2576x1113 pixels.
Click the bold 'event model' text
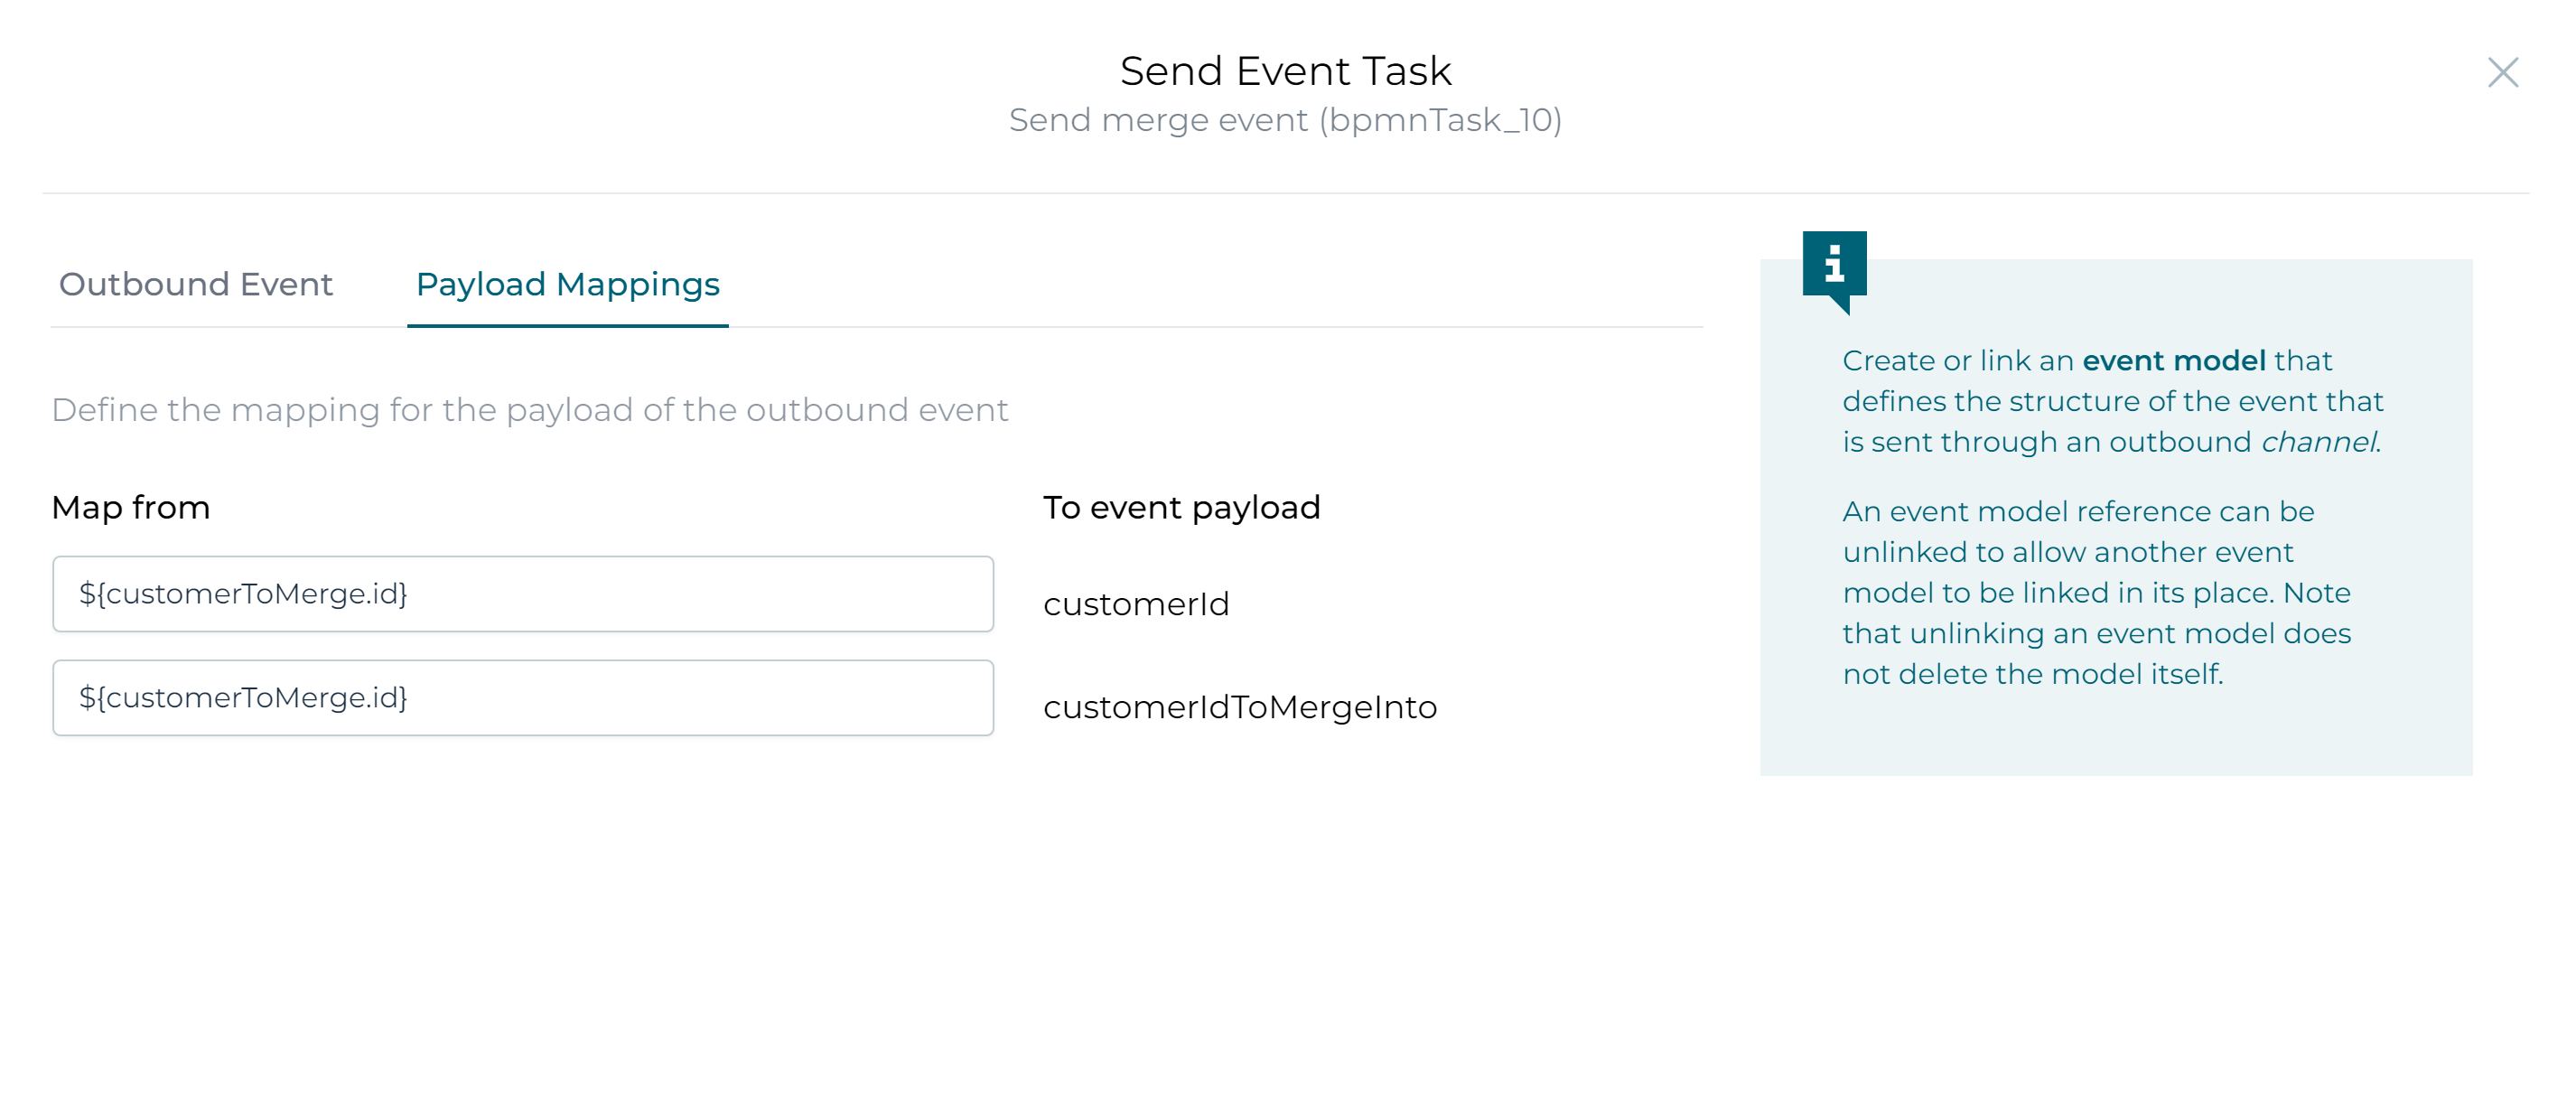coord(2173,361)
